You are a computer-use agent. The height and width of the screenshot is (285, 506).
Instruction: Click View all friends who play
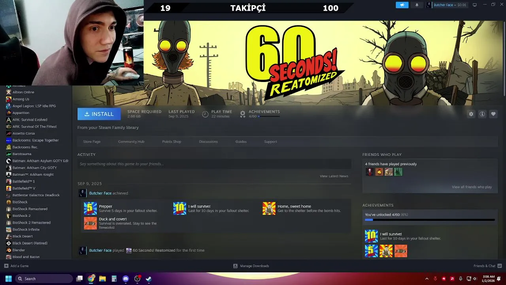(x=472, y=187)
